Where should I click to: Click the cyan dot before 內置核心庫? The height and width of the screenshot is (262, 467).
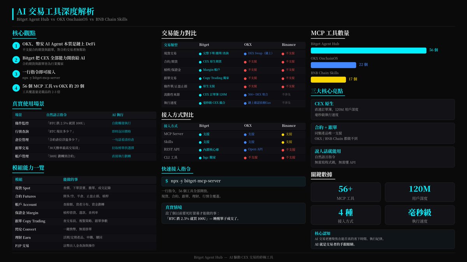tap(200, 150)
